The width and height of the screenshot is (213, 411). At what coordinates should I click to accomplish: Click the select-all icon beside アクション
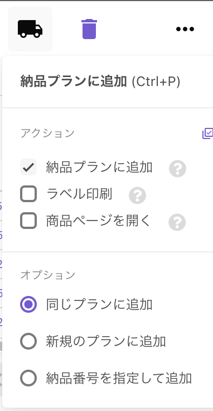point(207,133)
